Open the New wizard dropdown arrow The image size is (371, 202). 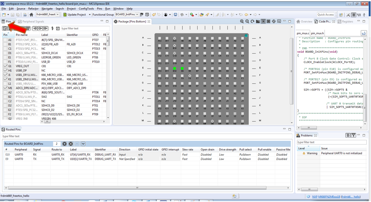point(8,14)
